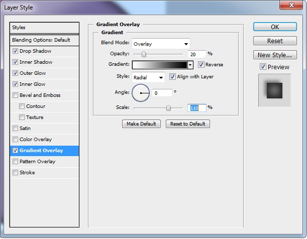
Task: Select the Styles panel entry
Action: coord(44,28)
